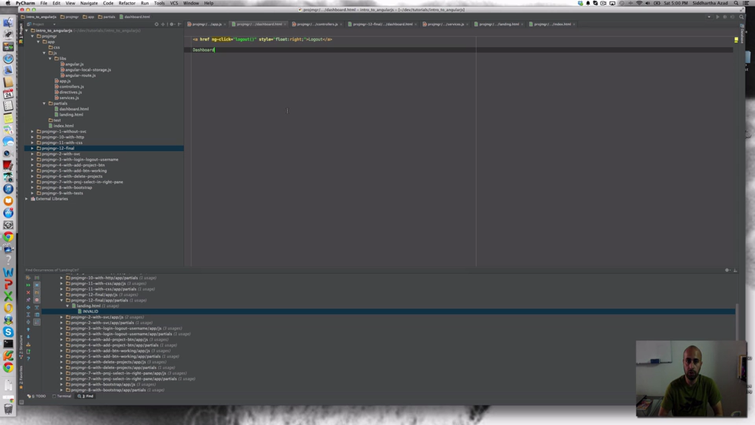Expand projmgr-1-without-svc folder
The image size is (755, 425).
tap(32, 132)
